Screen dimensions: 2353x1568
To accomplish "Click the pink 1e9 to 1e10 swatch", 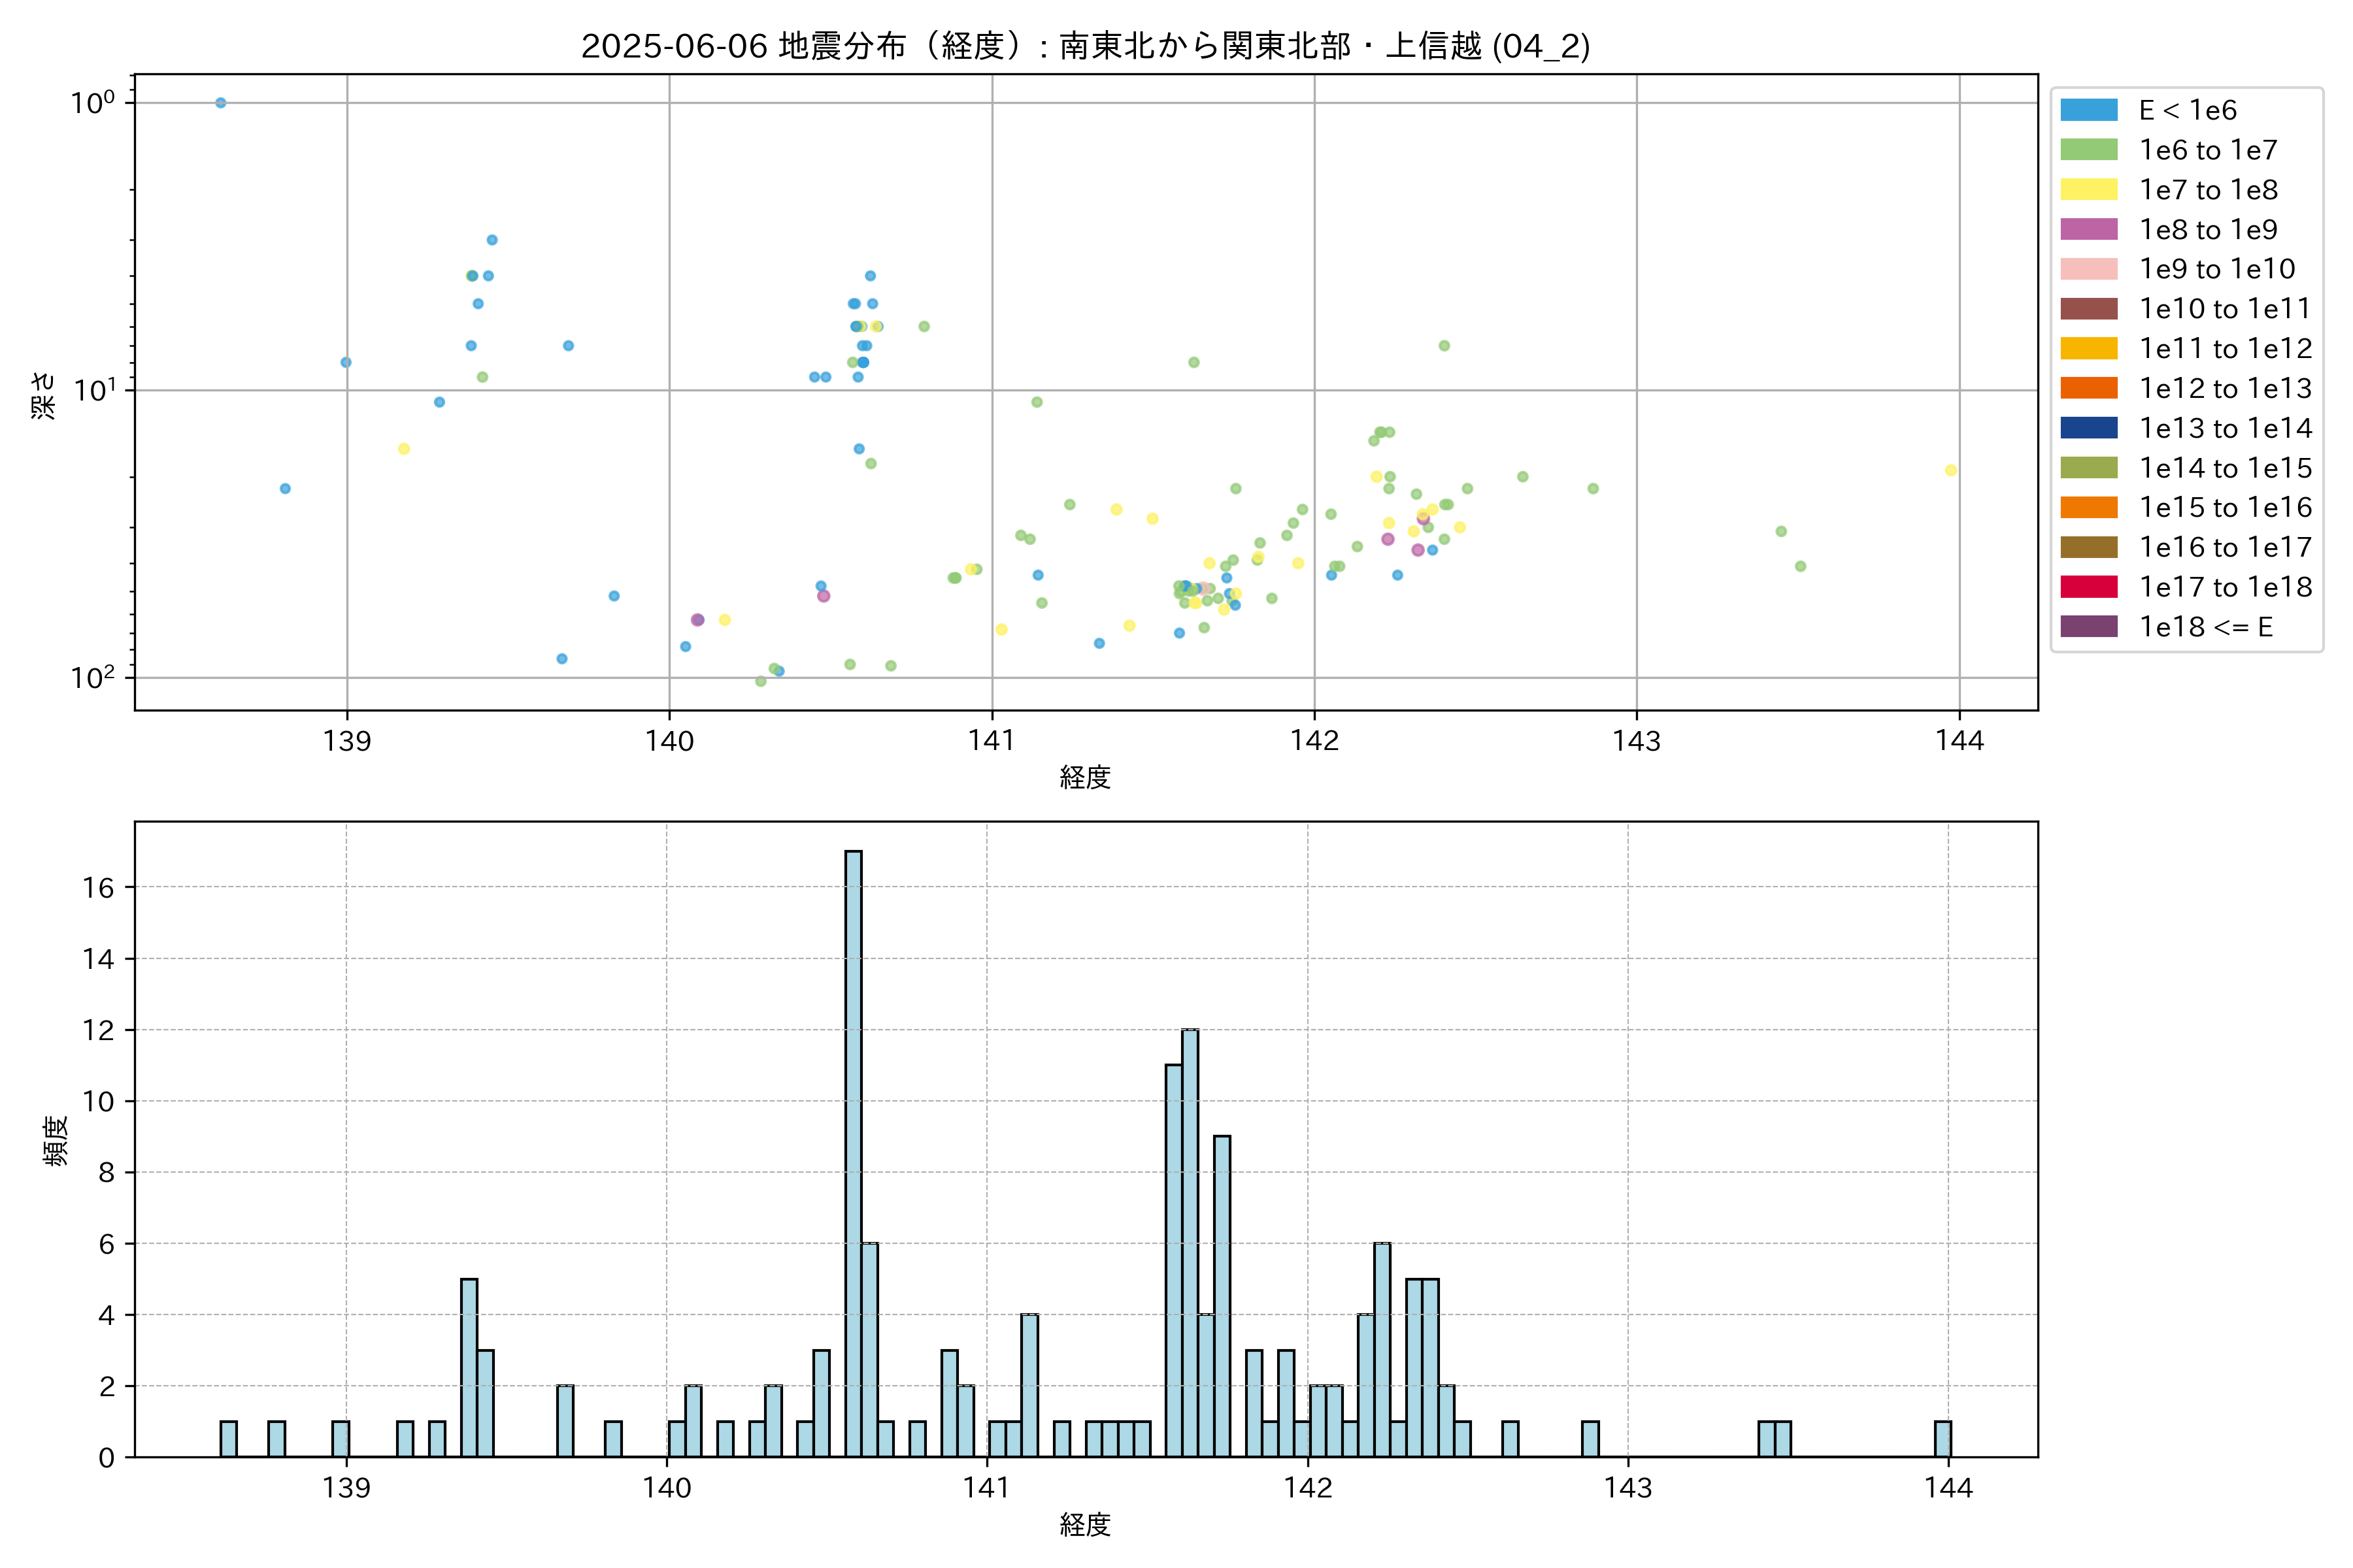I will point(2088,269).
